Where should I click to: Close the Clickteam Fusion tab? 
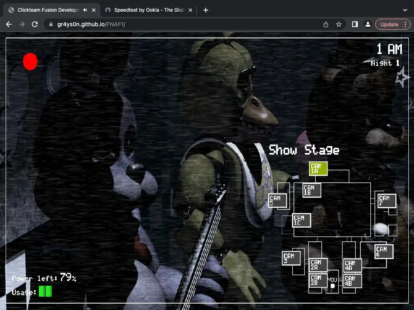coord(94,10)
